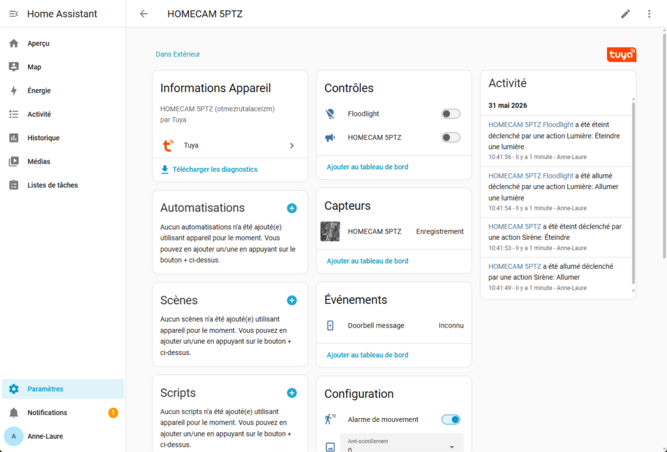
Task: Toggle the HOMECAM 5PTZ siren switch
Action: tap(451, 137)
